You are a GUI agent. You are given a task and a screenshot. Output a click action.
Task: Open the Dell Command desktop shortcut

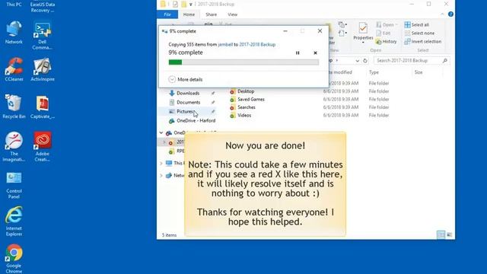coord(43,36)
